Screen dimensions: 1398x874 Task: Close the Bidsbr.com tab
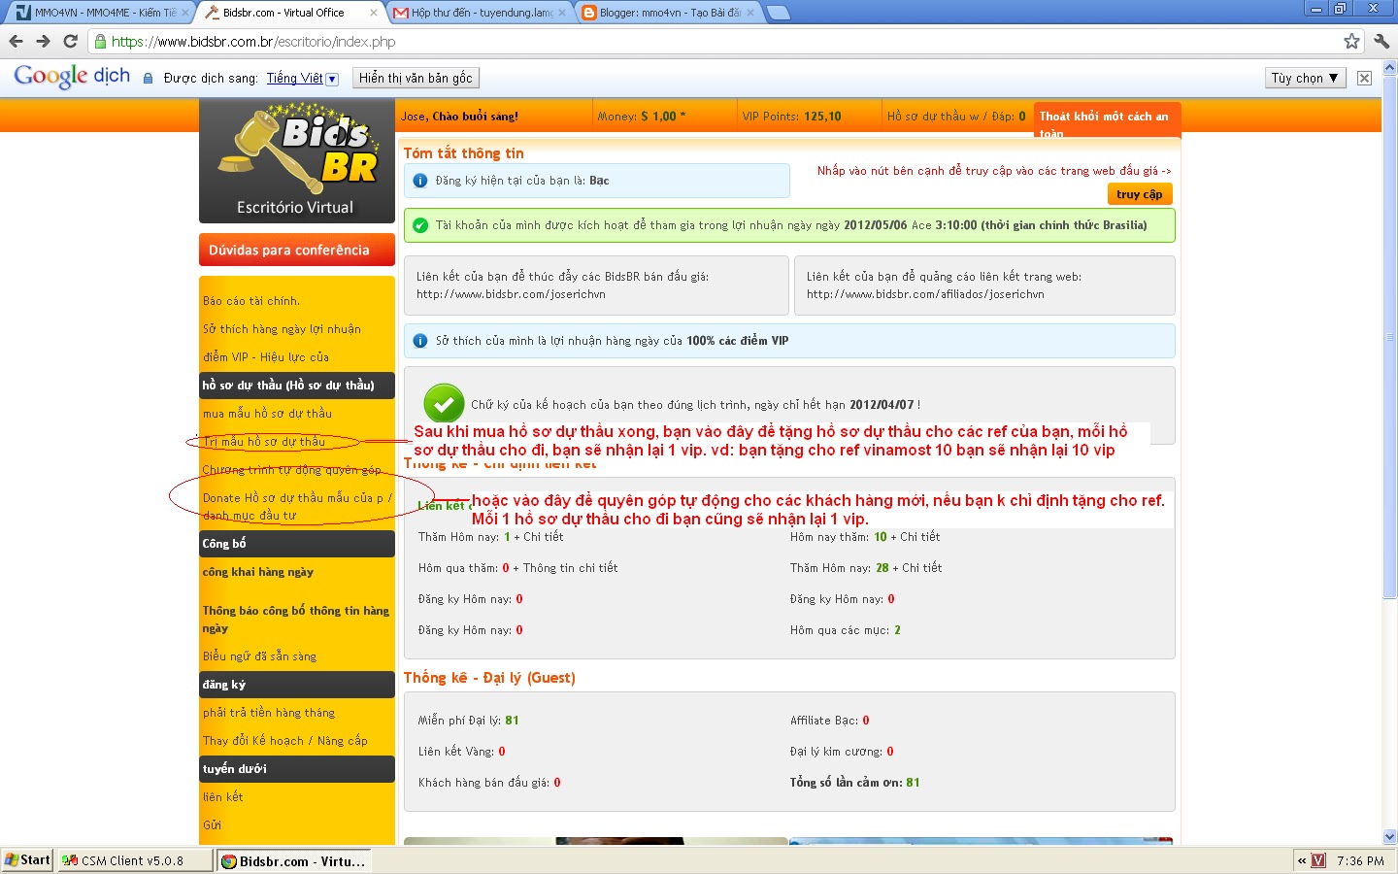[374, 13]
